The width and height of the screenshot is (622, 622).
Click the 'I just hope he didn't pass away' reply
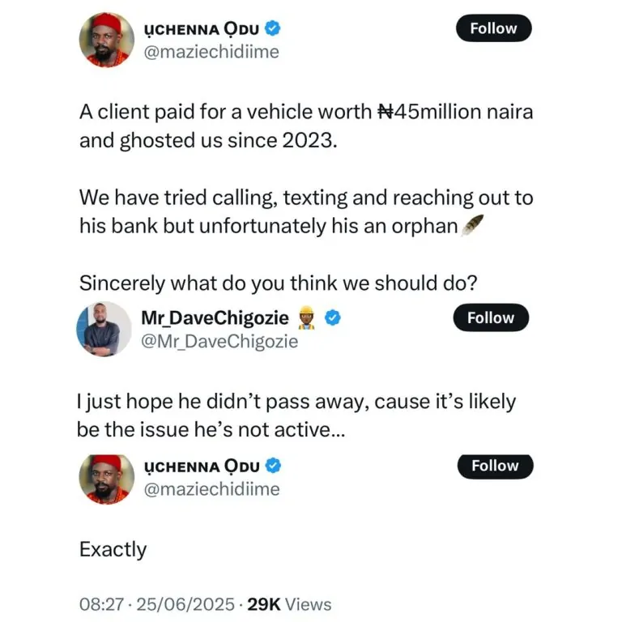click(x=296, y=415)
